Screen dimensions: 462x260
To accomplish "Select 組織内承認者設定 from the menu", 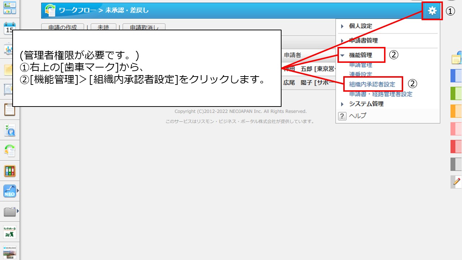I will [x=372, y=84].
